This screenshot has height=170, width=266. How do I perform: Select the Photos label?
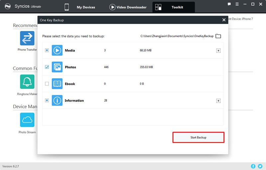pyautogui.click(x=70, y=67)
